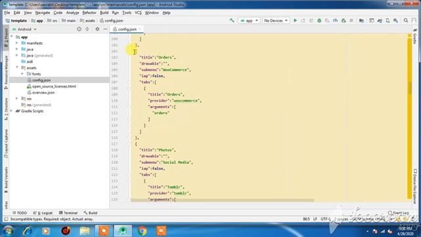The width and height of the screenshot is (421, 237).
Task: Expand the fonts folder
Action: click(x=22, y=74)
